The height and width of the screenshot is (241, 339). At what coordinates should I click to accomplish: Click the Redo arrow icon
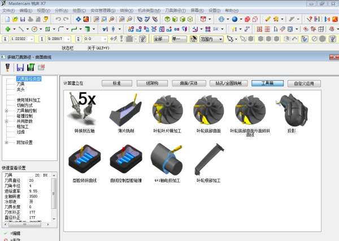coord(66,19)
